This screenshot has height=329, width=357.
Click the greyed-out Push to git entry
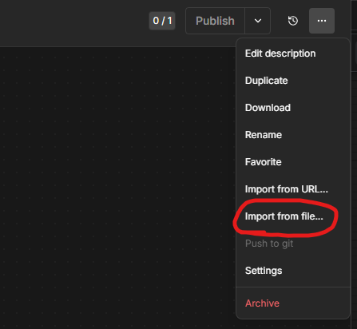click(293, 244)
